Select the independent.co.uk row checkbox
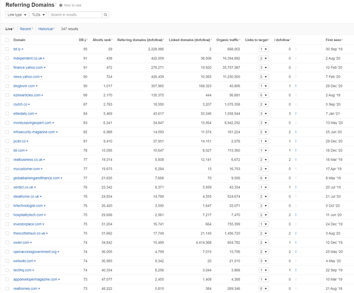The image size is (354, 293). pyautogui.click(x=7, y=58)
